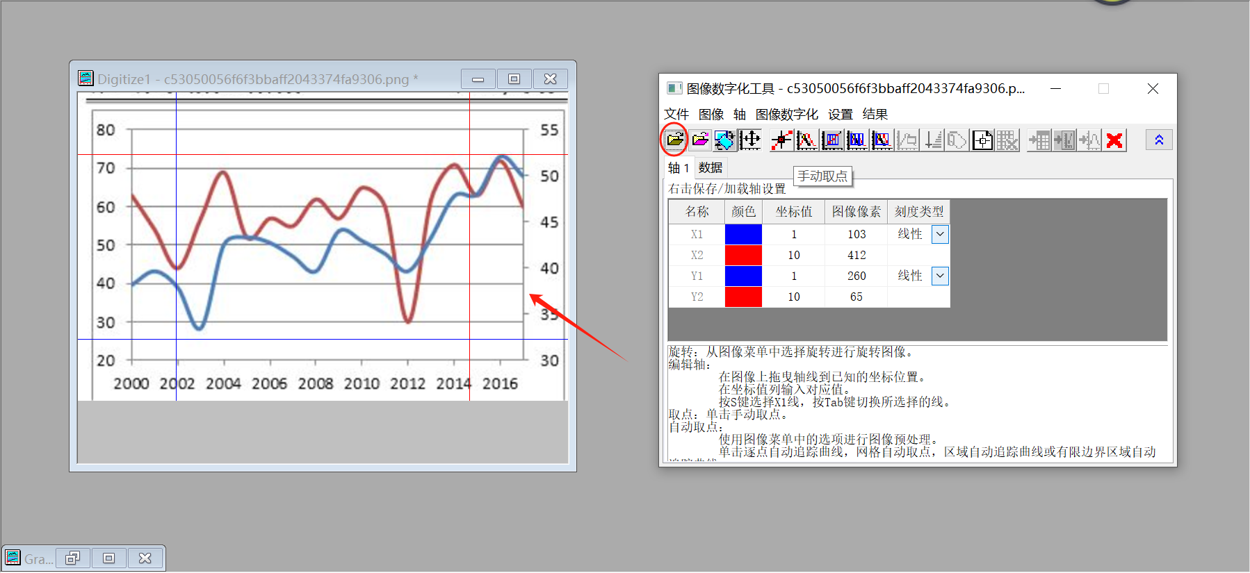Image resolution: width=1250 pixels, height=573 pixels.
Task: Click the arrow-into-table toolbar icon
Action: [1039, 140]
